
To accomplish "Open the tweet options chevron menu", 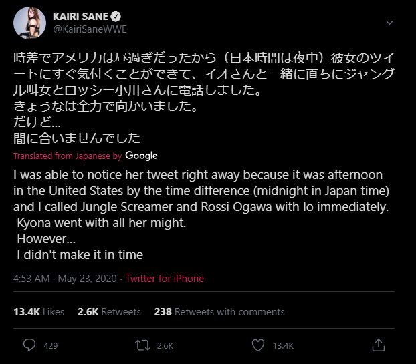I will tap(390, 22).
